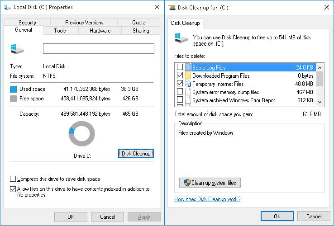Select the Downloaded Program Files row text
This screenshot has height=226, width=334.
point(221,76)
